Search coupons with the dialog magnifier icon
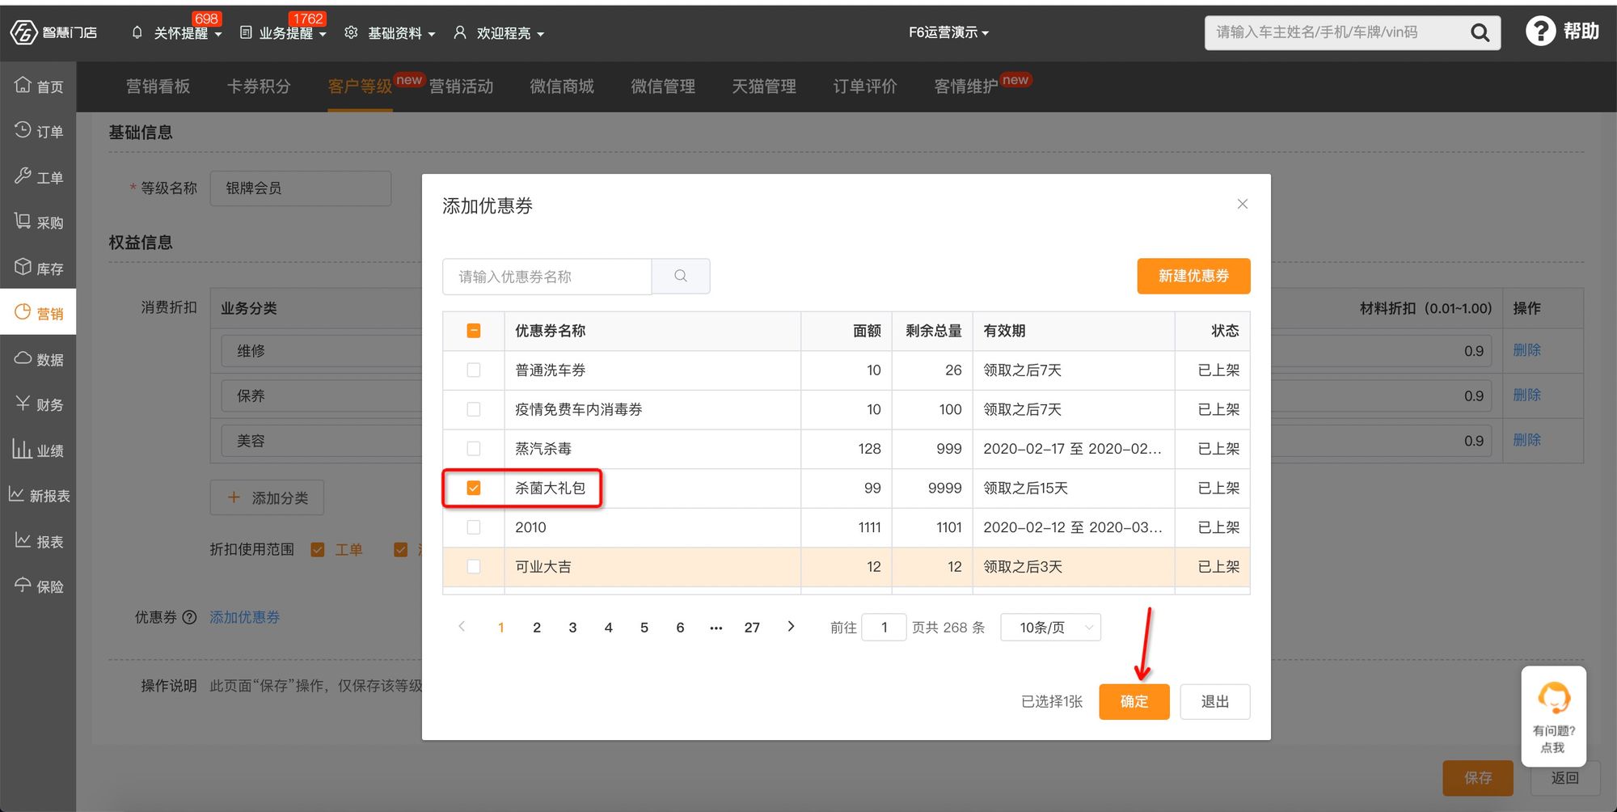 (x=681, y=277)
